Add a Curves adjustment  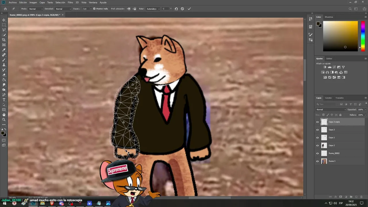coord(334,67)
